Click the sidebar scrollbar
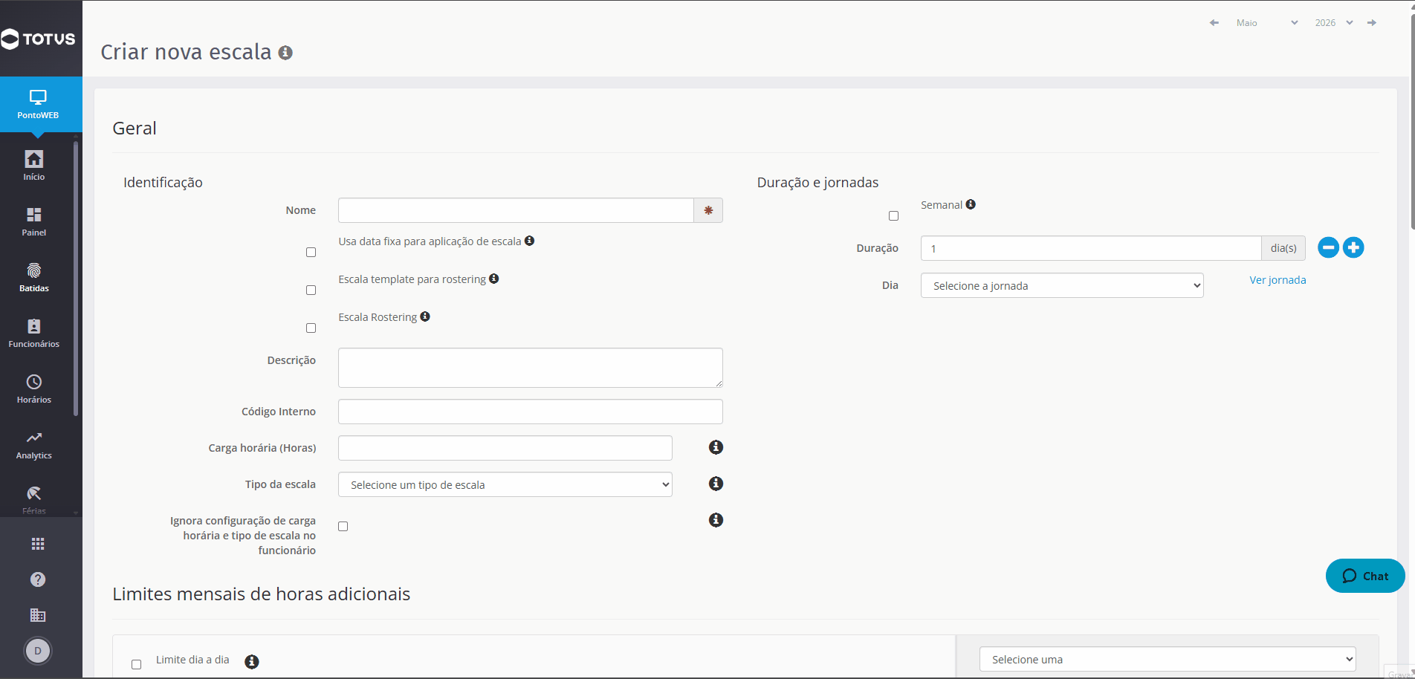Screen dimensions: 1415x679 pyautogui.click(x=76, y=279)
